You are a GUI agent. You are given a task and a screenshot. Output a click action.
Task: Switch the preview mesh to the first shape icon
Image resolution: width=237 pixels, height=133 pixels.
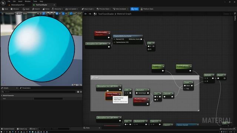click(x=73, y=85)
